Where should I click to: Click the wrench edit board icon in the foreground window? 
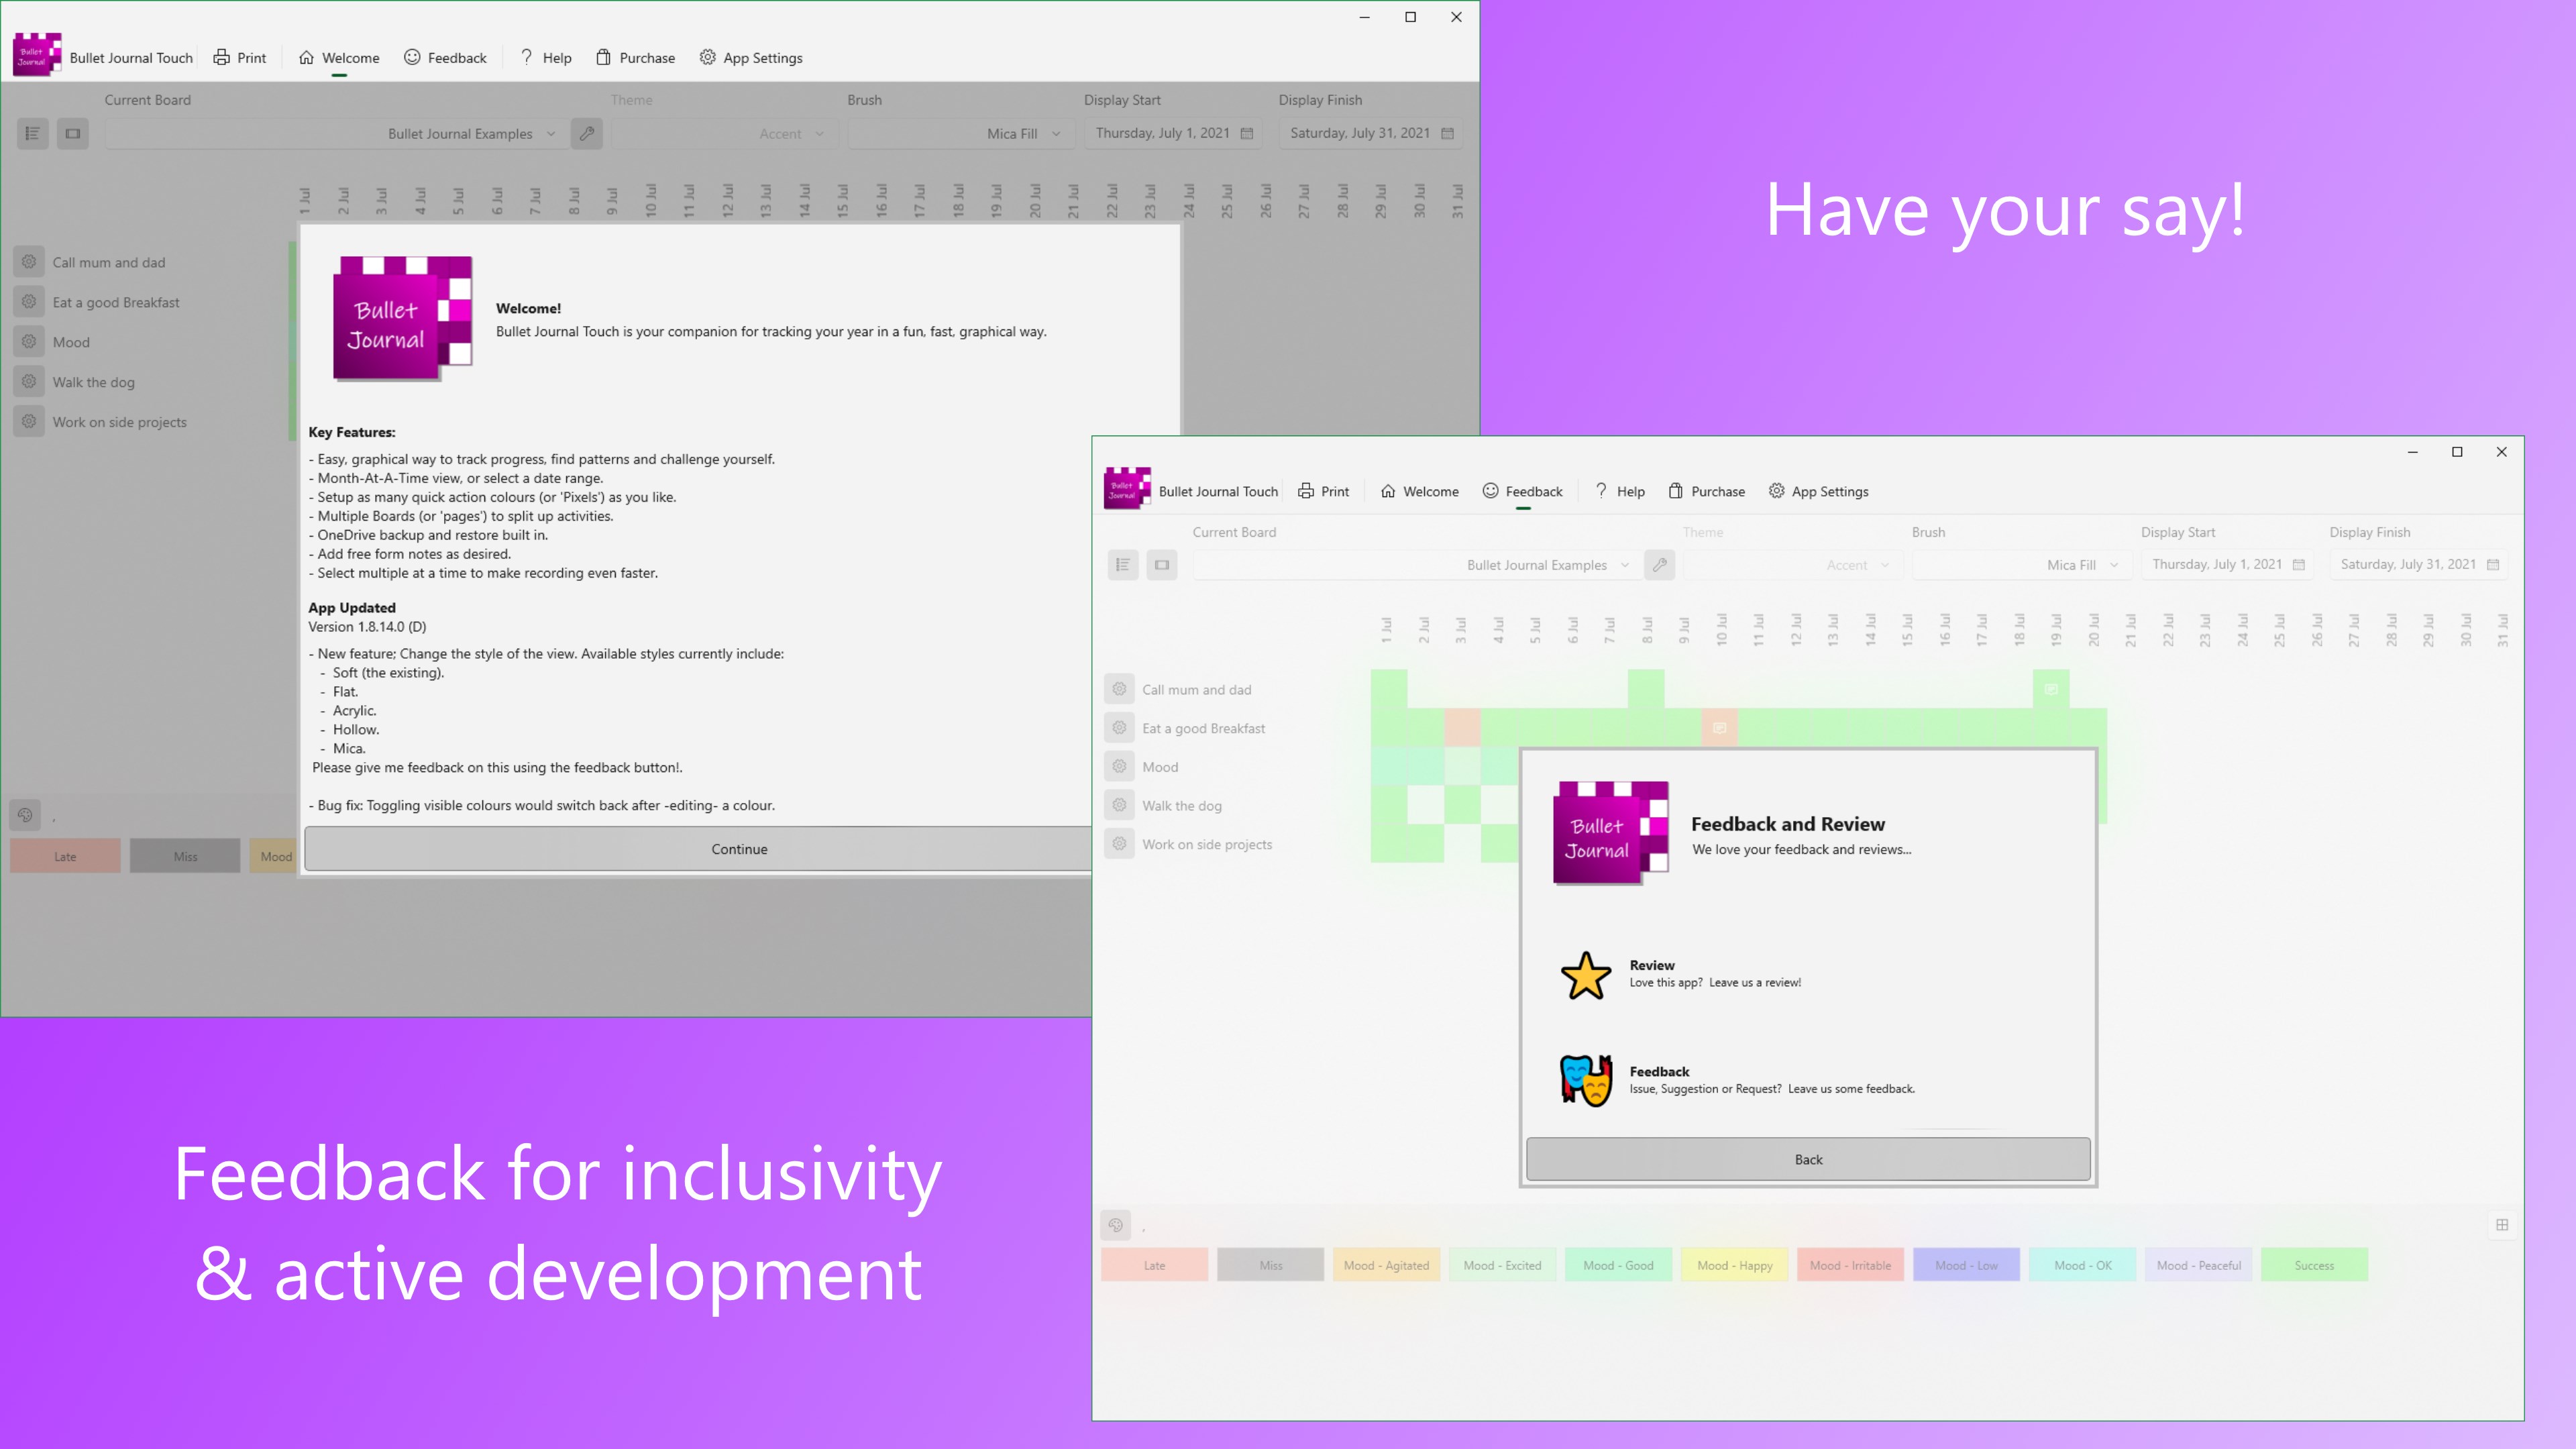click(1659, 565)
